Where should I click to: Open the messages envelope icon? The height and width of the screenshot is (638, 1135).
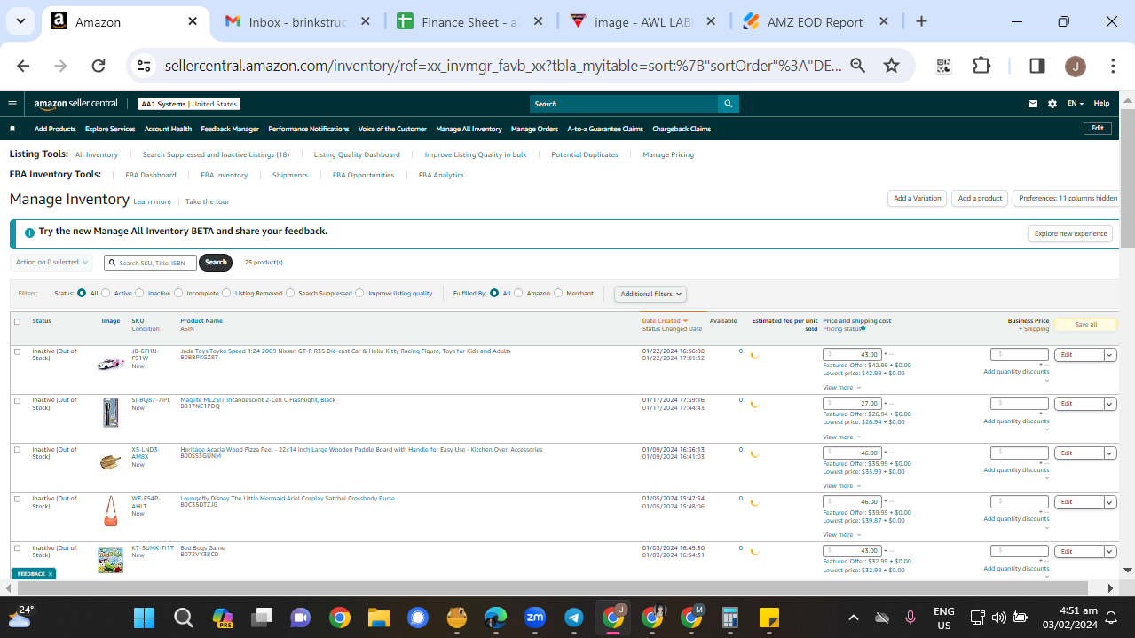pos(1033,104)
